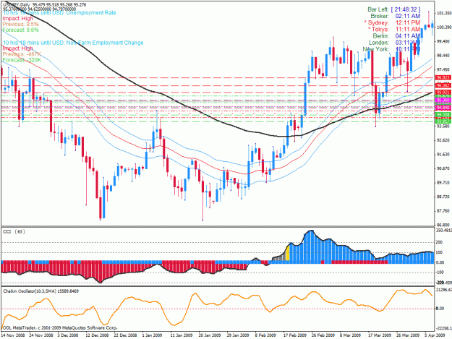Click the Chaikin Oscillator(10,3,SMA) indicator label
Screen dimensions: 452x339
pyautogui.click(x=41, y=291)
